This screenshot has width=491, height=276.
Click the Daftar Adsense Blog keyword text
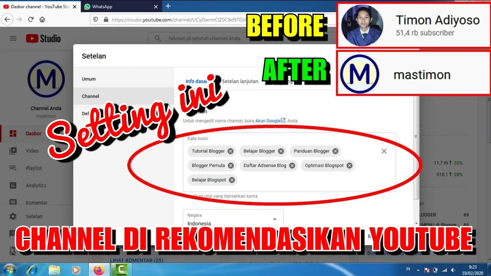pyautogui.click(x=265, y=166)
